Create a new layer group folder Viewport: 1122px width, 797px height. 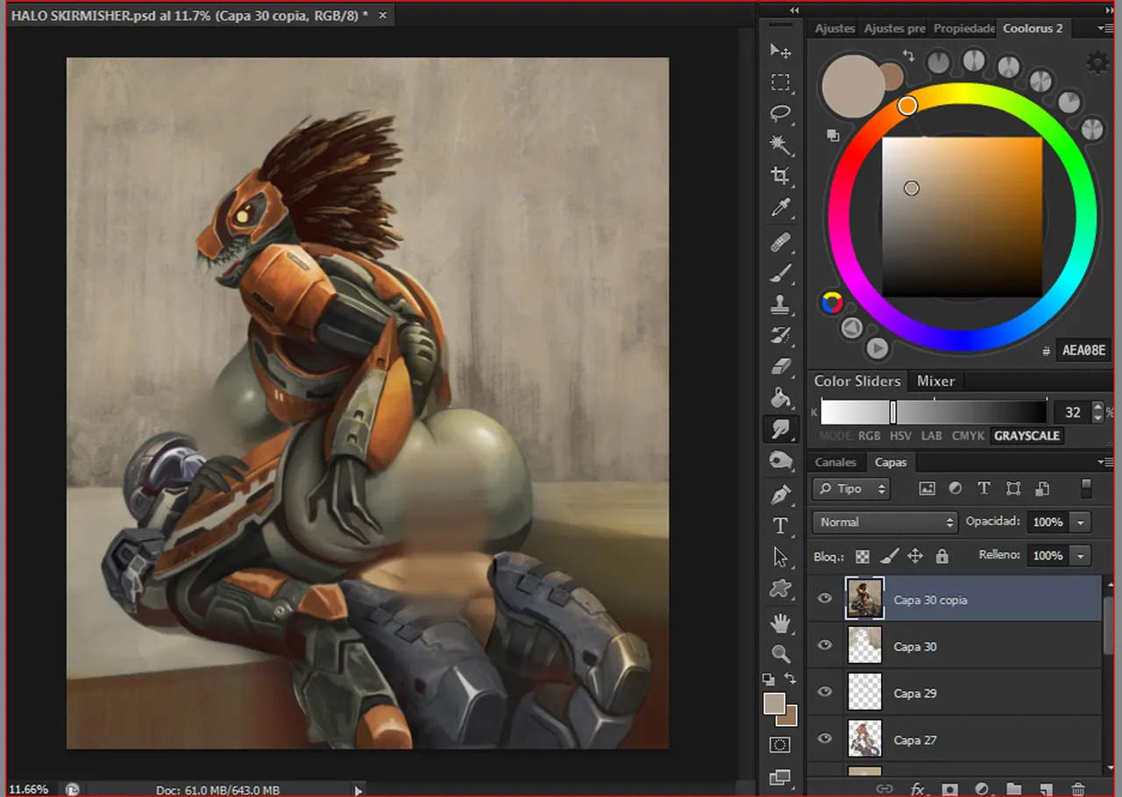coord(1014,789)
